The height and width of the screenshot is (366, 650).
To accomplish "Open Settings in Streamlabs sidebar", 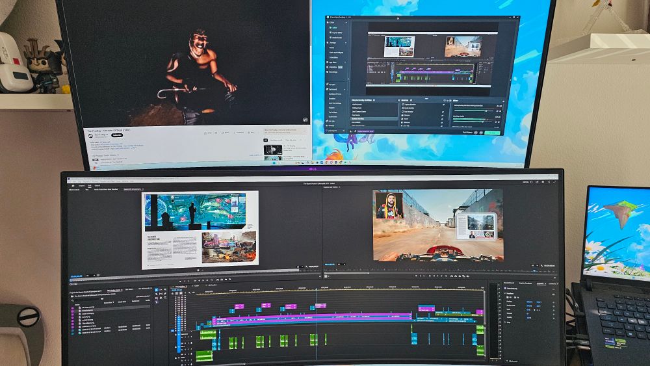I will click(331, 125).
